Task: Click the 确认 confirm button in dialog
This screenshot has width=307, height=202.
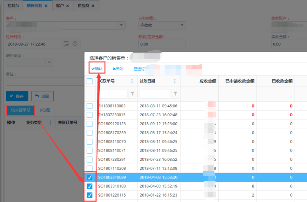Action: [x=97, y=69]
